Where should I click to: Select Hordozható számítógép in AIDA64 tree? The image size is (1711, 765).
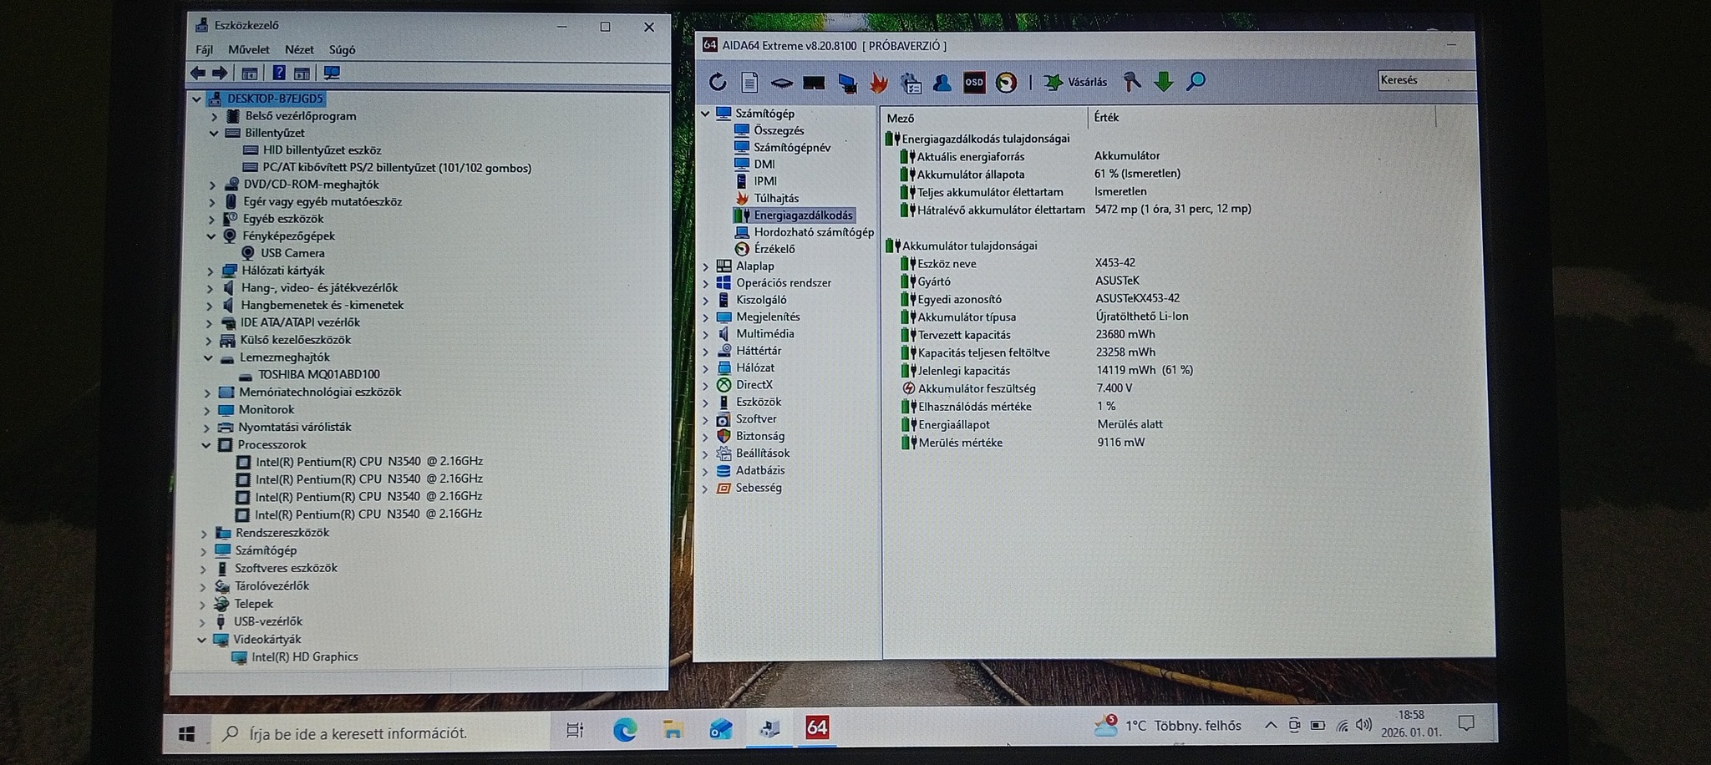pos(814,232)
